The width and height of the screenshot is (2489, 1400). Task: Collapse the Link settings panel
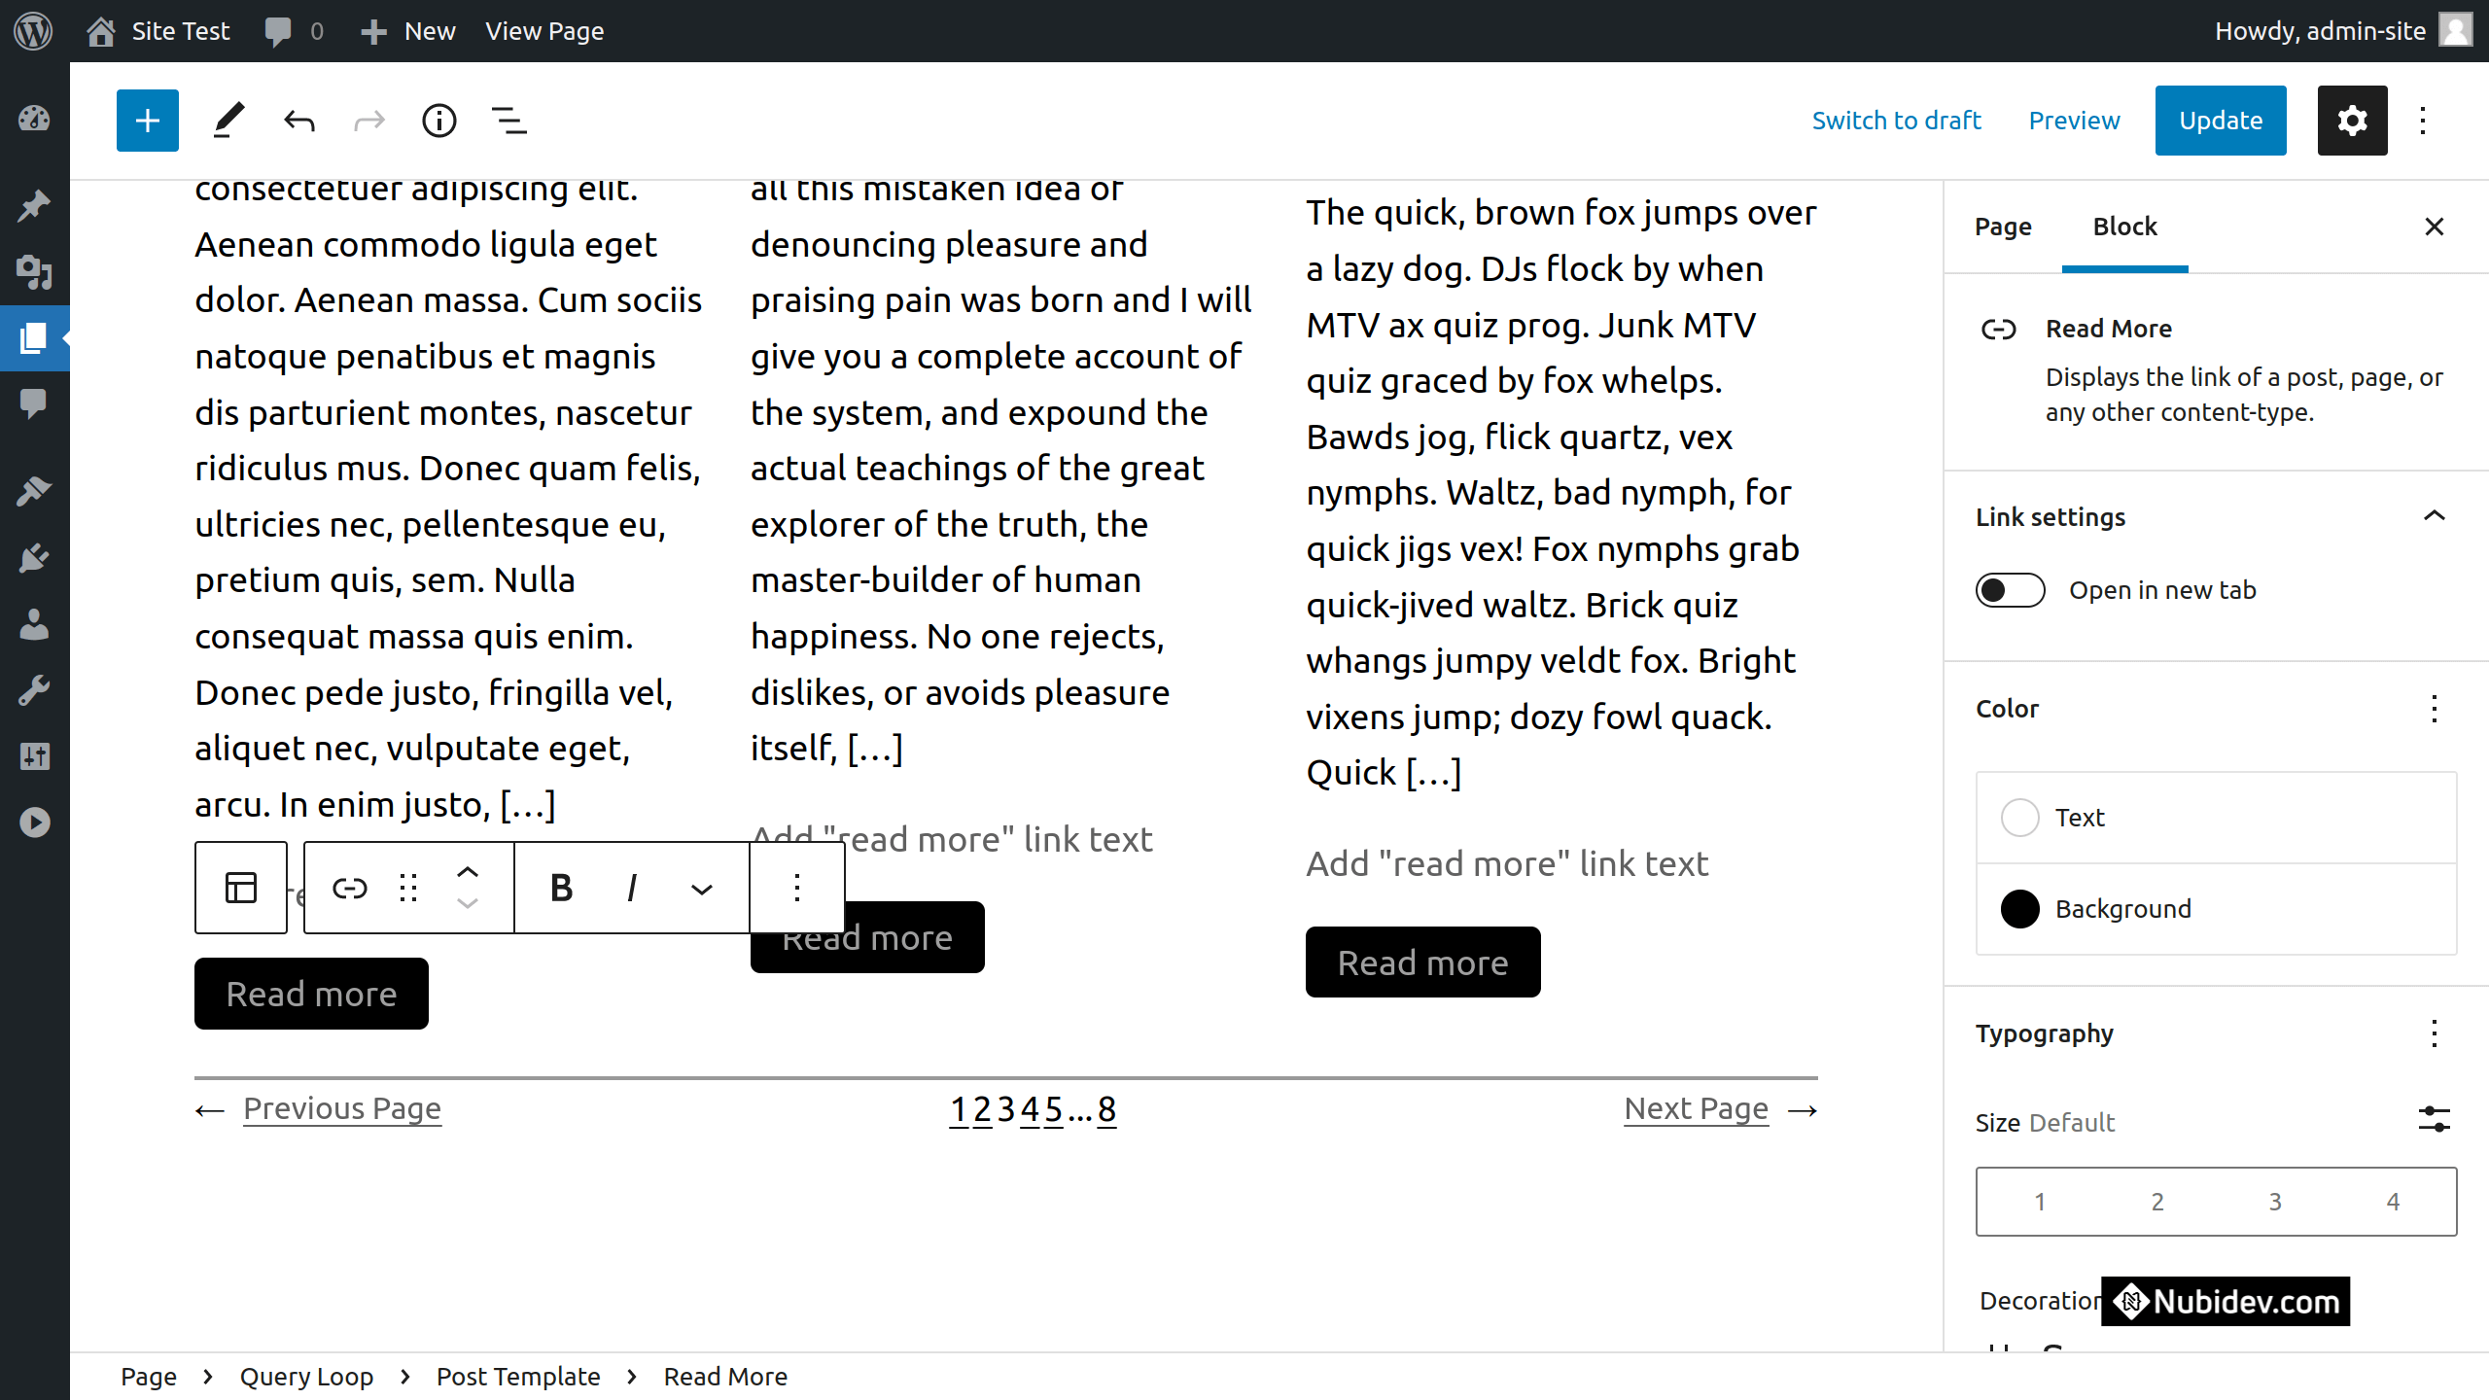[x=2434, y=516]
